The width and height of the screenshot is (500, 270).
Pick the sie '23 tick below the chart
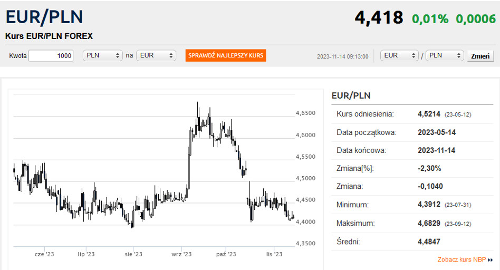(x=133, y=254)
